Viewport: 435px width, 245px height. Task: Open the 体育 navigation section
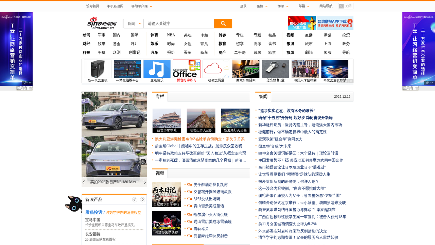(154, 35)
